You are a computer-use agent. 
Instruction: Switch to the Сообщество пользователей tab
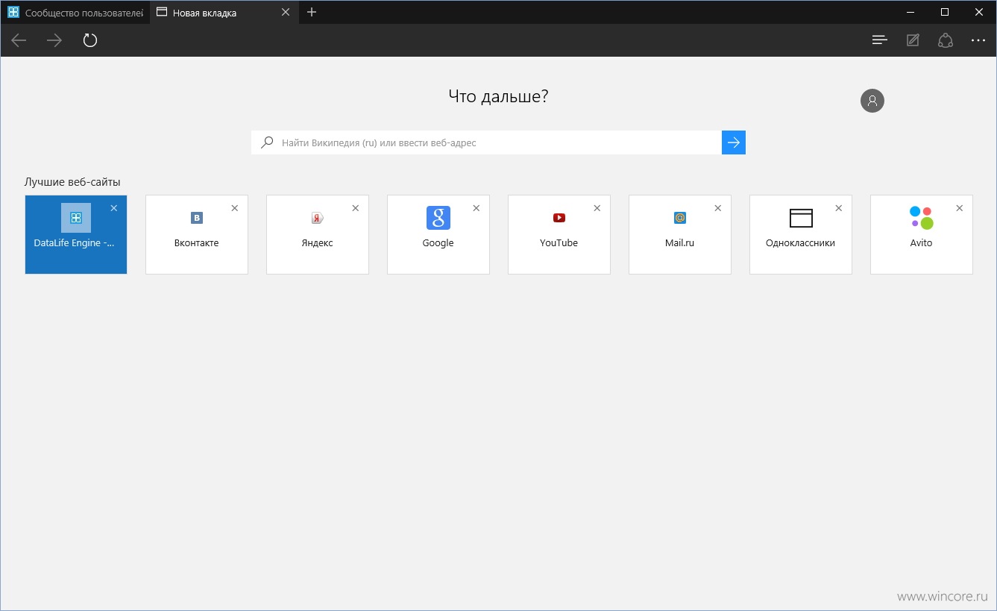[x=75, y=12]
